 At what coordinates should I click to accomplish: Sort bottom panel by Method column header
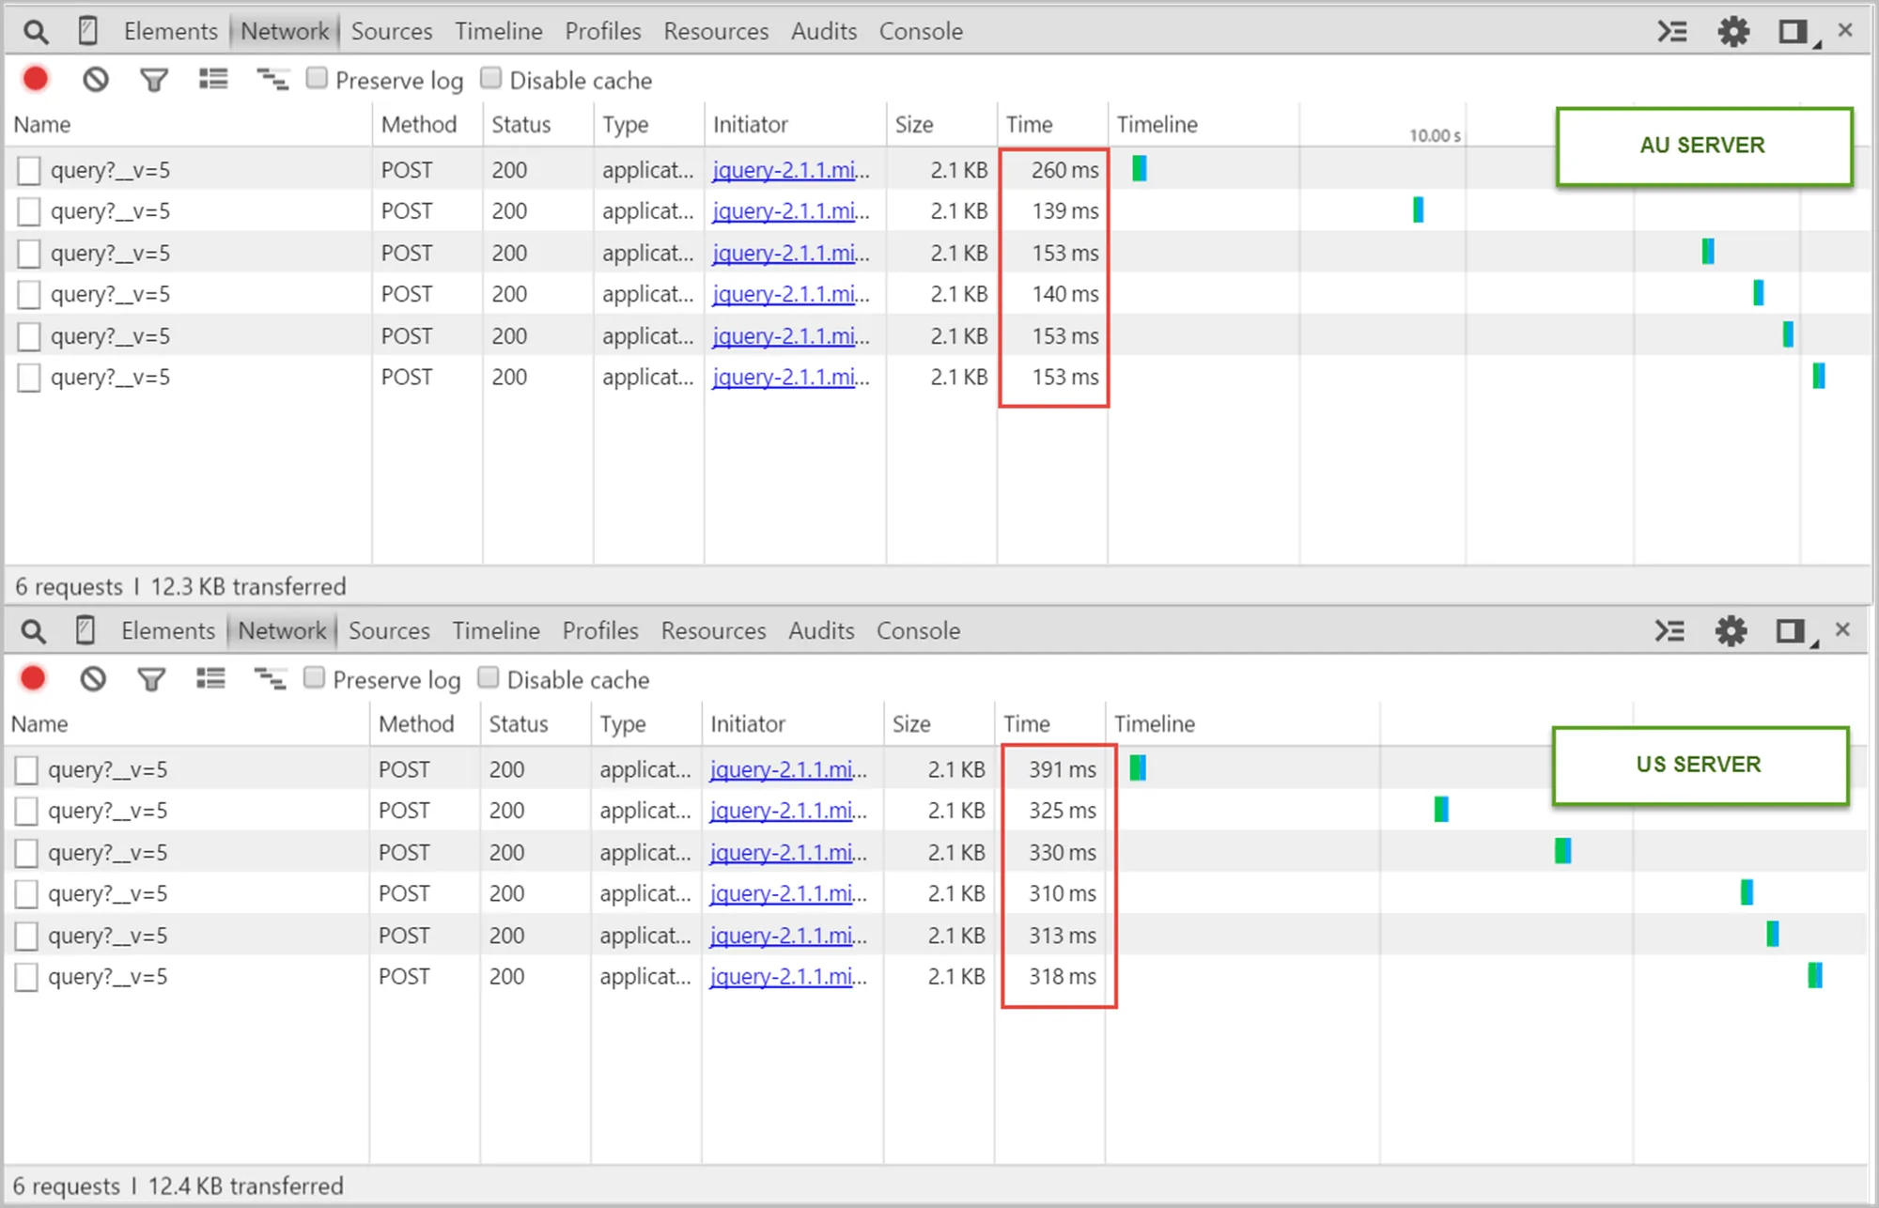click(x=425, y=723)
